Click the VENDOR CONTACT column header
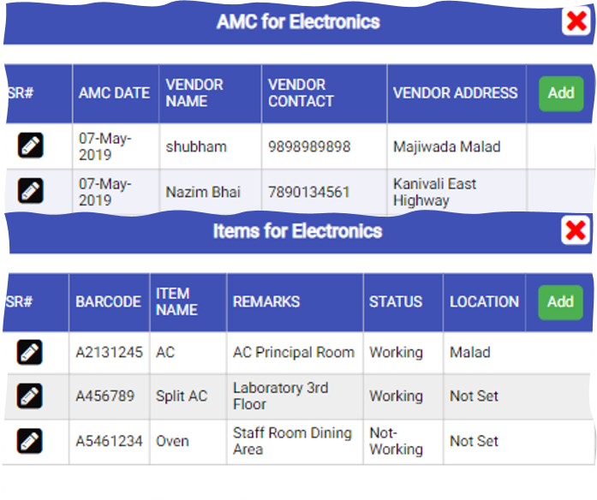597x500 pixels. point(301,93)
